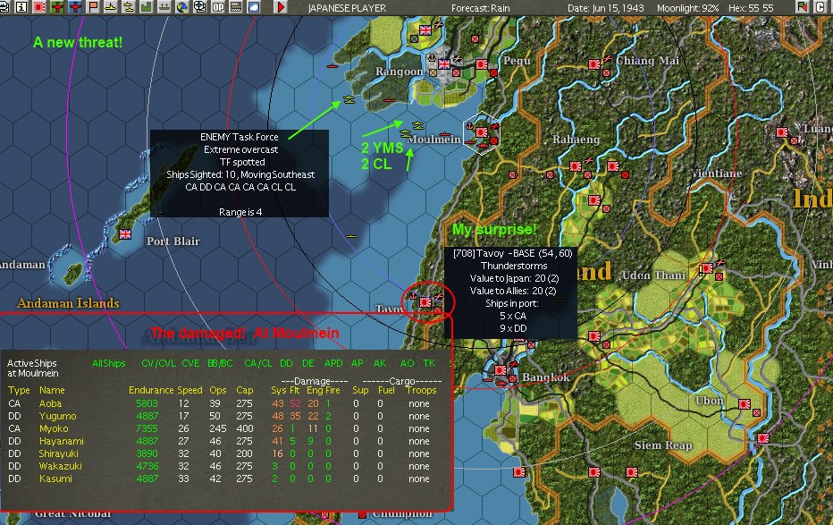Viewport: 833px width, 525px height.
Task: Filter ship list by TK
Action: click(429, 363)
